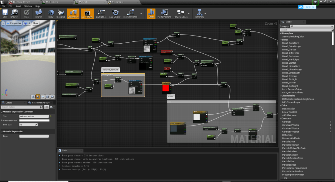Click the volume_texture comment label in graph
This screenshot has height=182, width=335.
[110, 70]
